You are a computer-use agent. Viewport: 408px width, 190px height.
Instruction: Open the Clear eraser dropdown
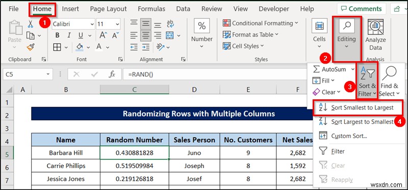pyautogui.click(x=326, y=92)
